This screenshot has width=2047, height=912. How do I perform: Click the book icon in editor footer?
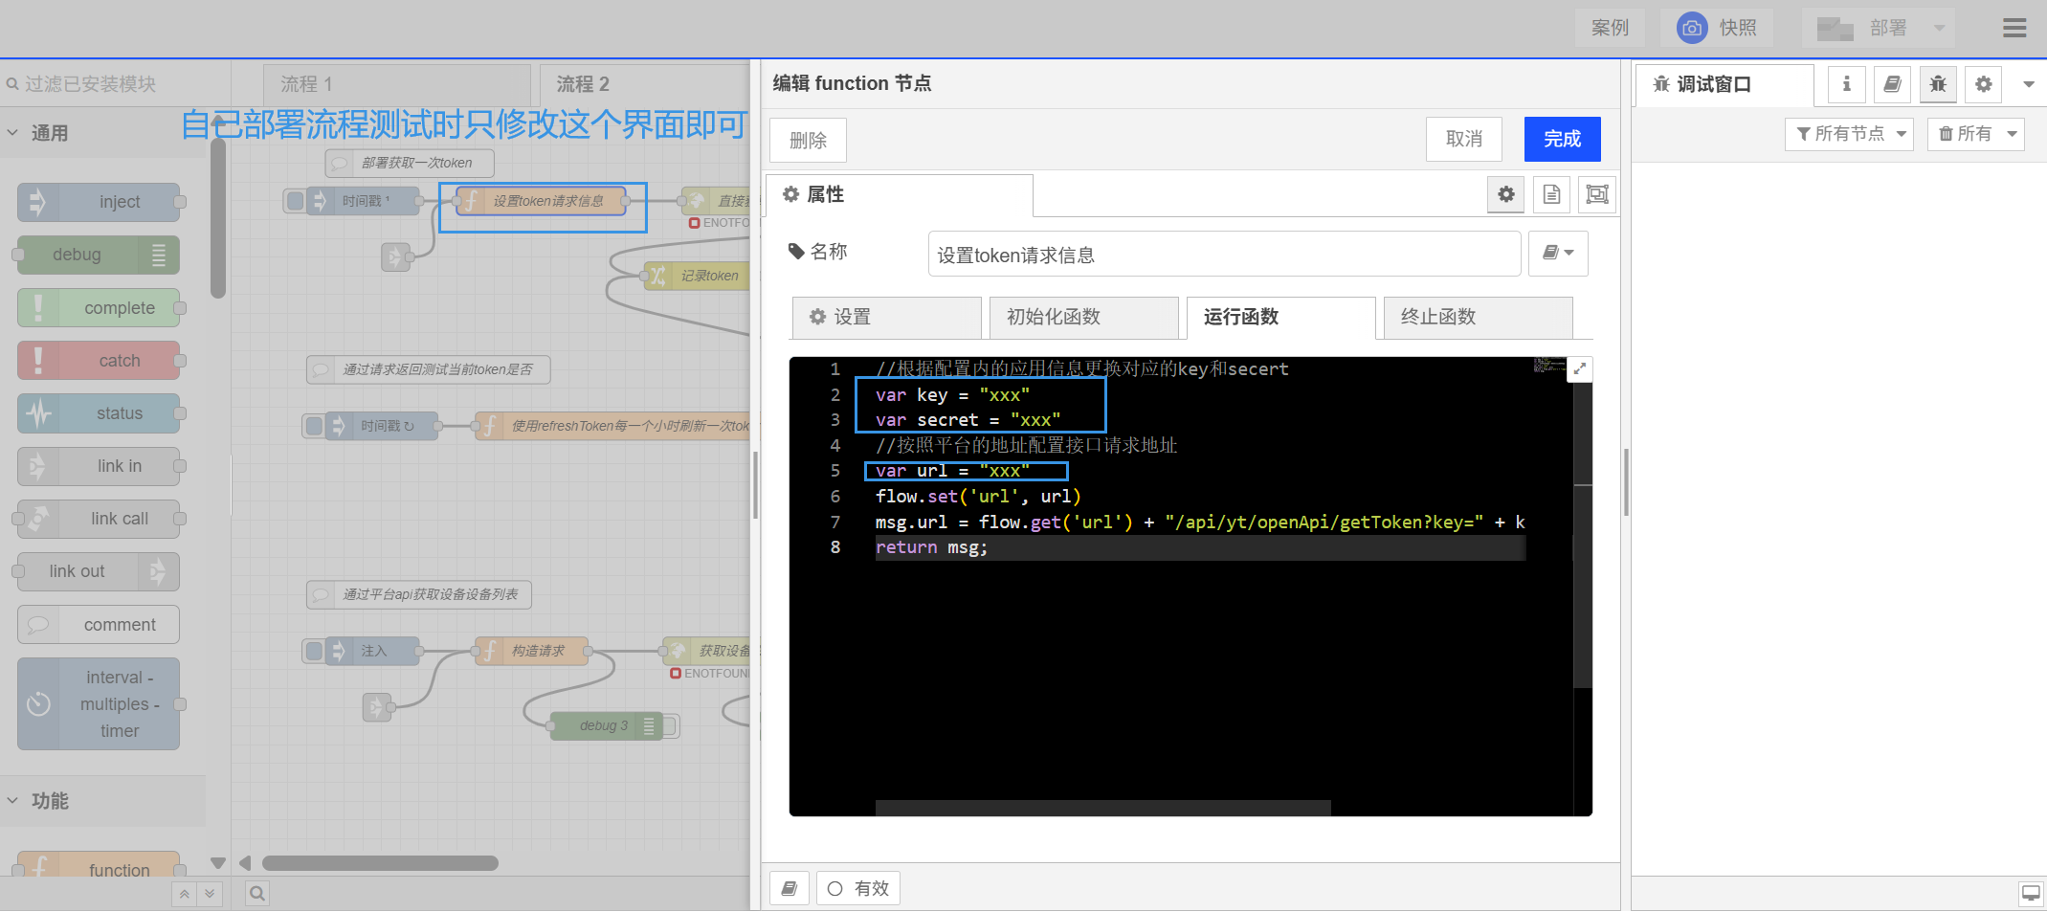click(790, 889)
